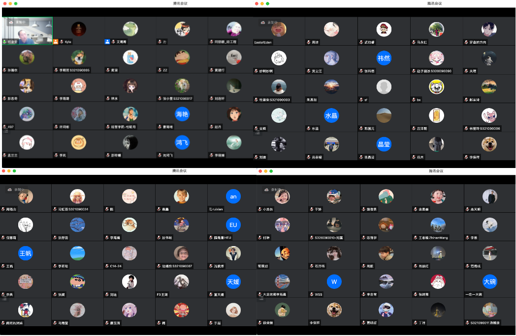This screenshot has height=336, width=516.
Task: Click the muted mic icon beside C14-24
Action: pyautogui.click(x=107, y=266)
